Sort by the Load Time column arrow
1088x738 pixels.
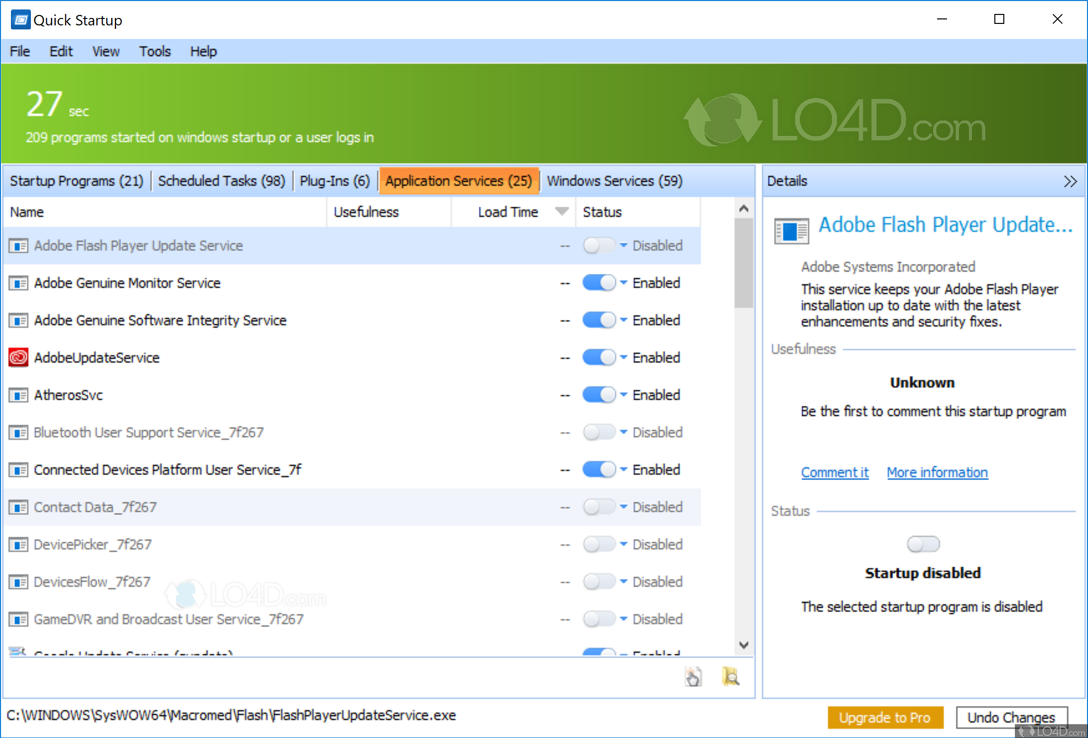[x=562, y=212]
